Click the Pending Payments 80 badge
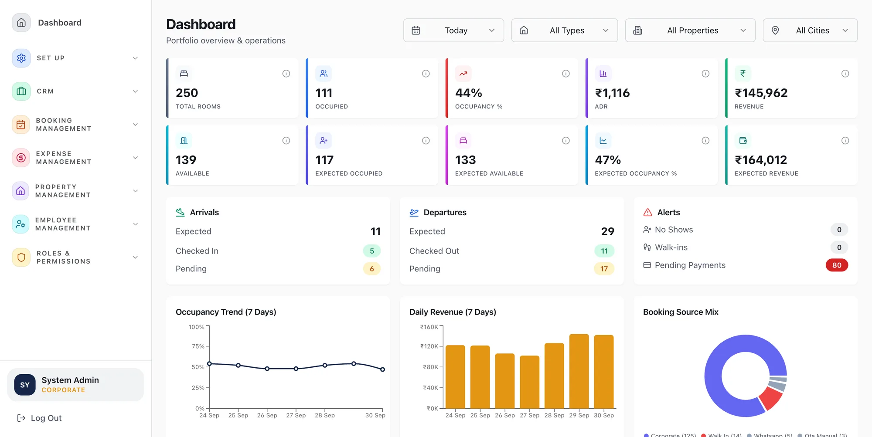 (x=837, y=265)
